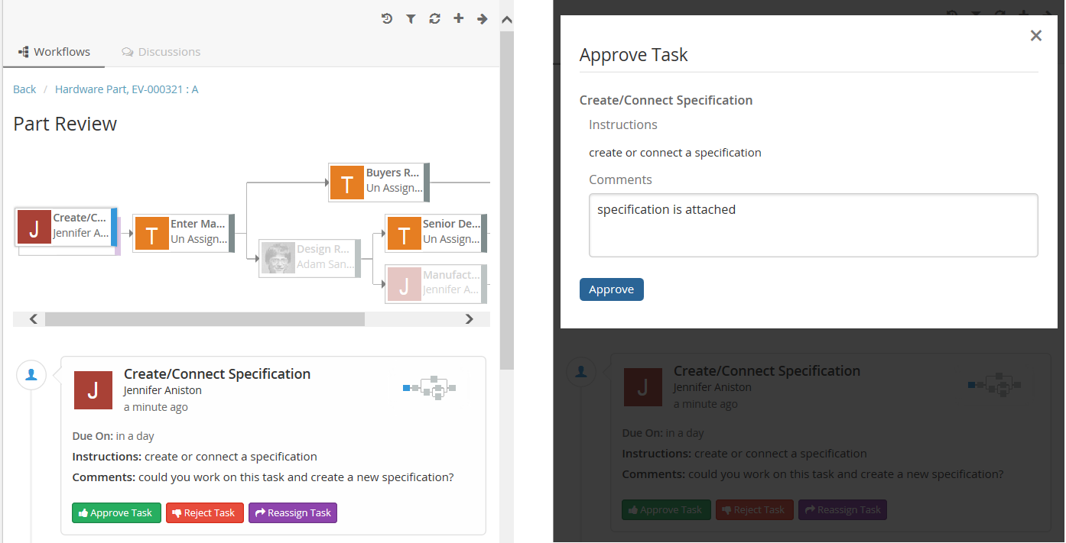Click the filter funnel icon
1066x543 pixels.
411,19
